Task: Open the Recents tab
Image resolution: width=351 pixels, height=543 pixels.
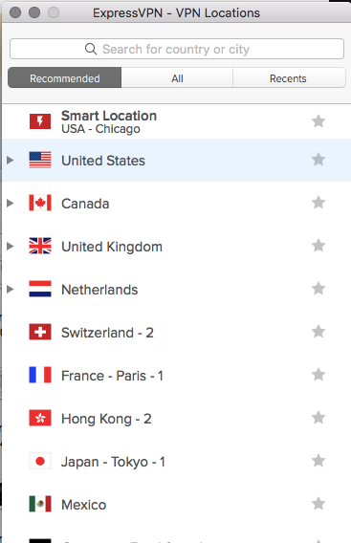Action: pyautogui.click(x=289, y=78)
